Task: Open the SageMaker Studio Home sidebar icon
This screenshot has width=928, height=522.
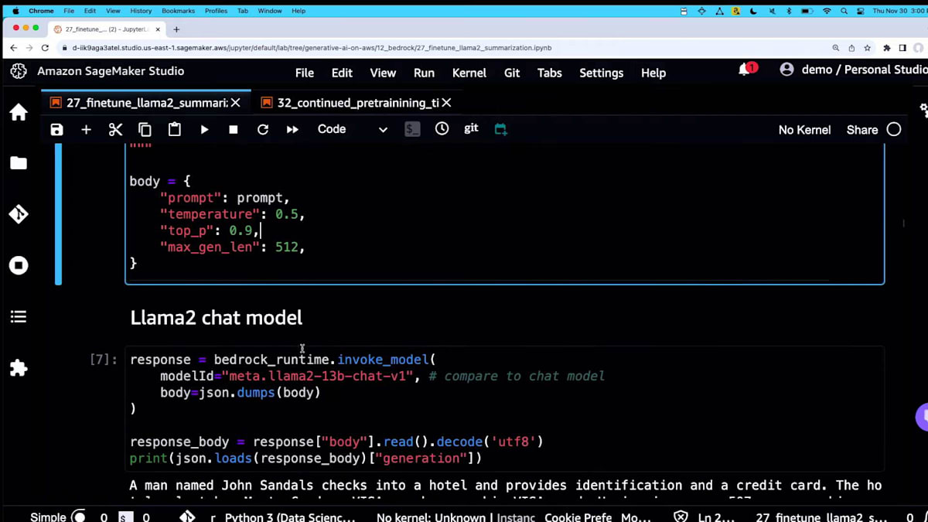Action: tap(19, 112)
